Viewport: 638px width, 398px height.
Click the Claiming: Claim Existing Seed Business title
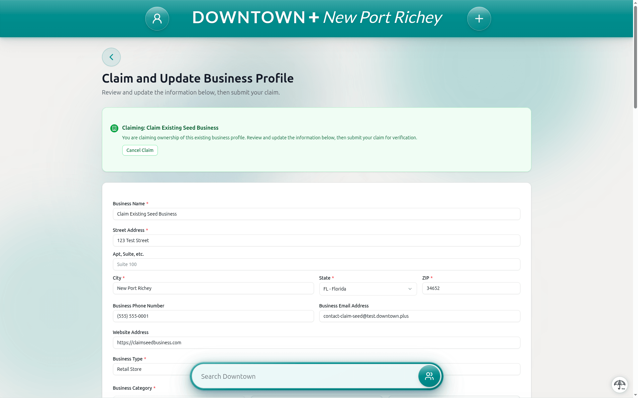point(170,128)
